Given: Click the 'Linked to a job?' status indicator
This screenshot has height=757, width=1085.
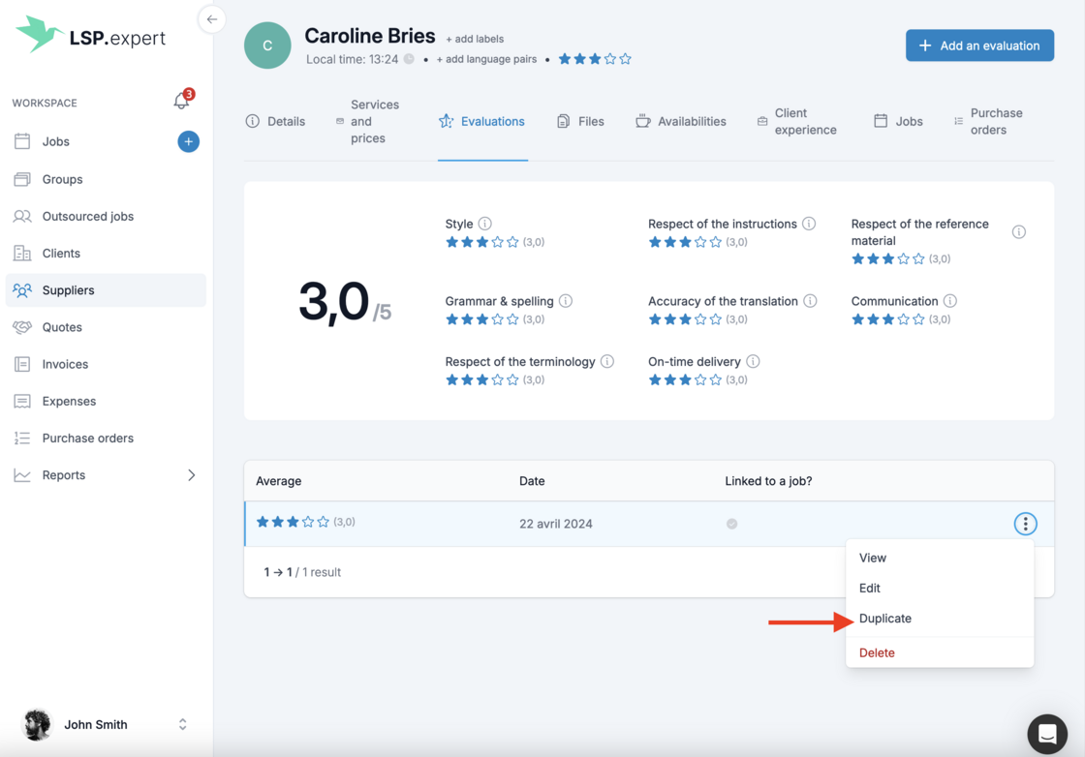Looking at the screenshot, I should click(x=732, y=523).
